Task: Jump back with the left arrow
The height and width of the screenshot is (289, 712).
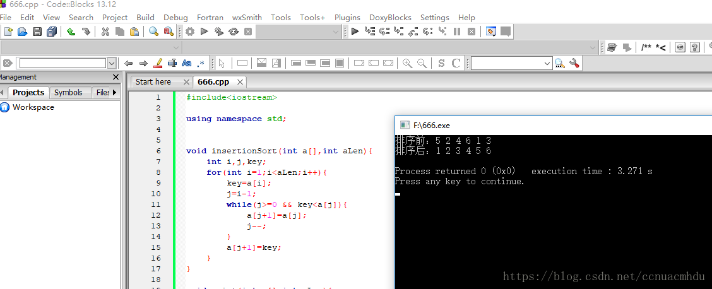Action: coord(129,63)
